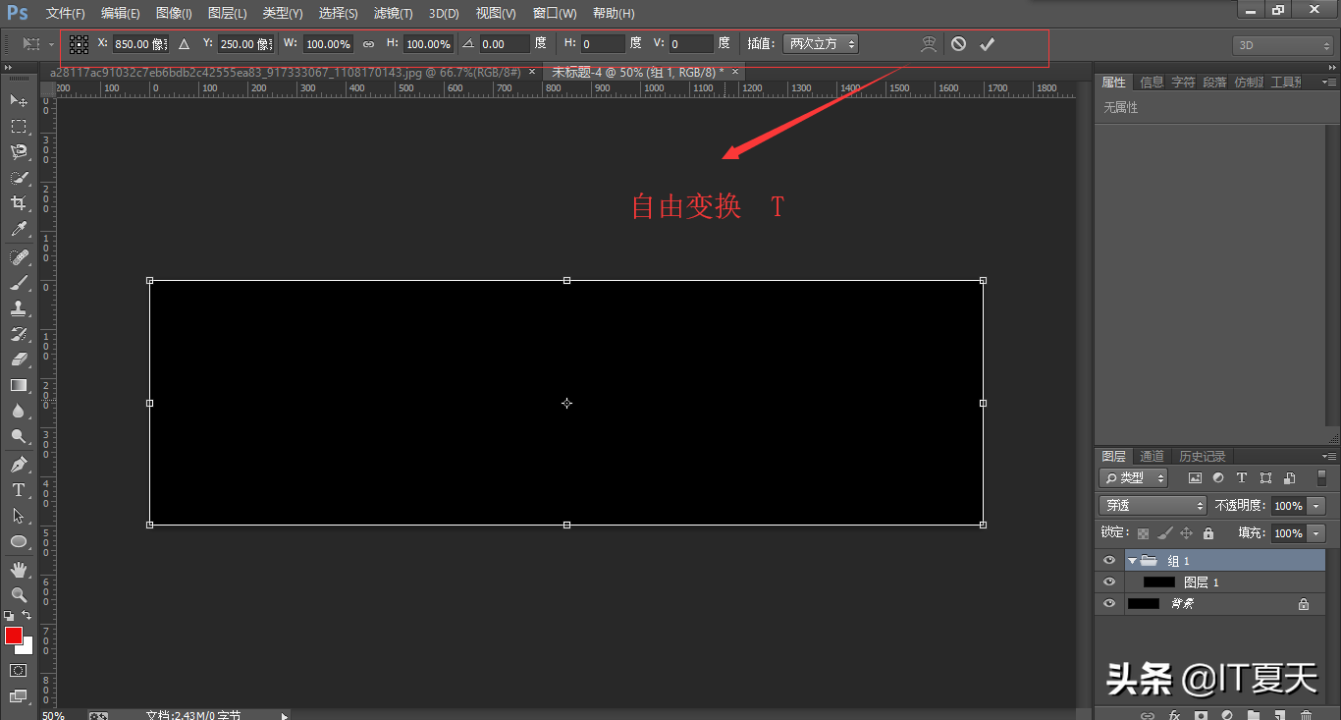Choose the Horizontal Type tool
Screen dimensions: 1341x720
[18, 490]
